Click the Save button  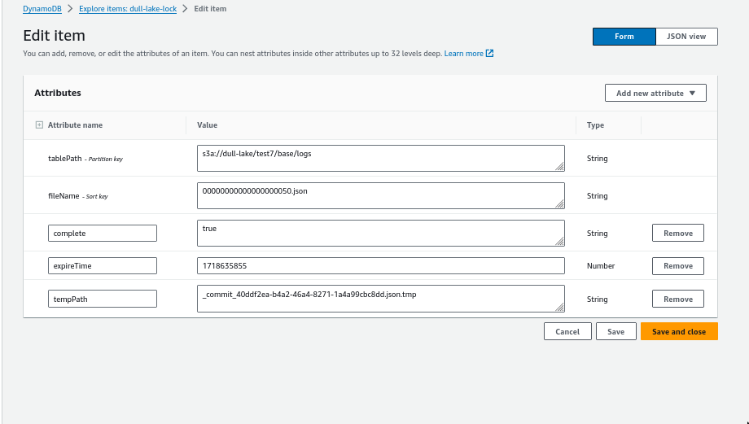[x=615, y=332]
